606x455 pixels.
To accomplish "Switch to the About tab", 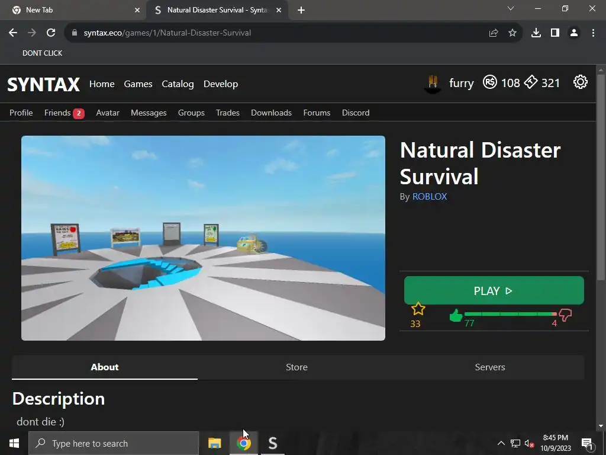I will (x=105, y=367).
